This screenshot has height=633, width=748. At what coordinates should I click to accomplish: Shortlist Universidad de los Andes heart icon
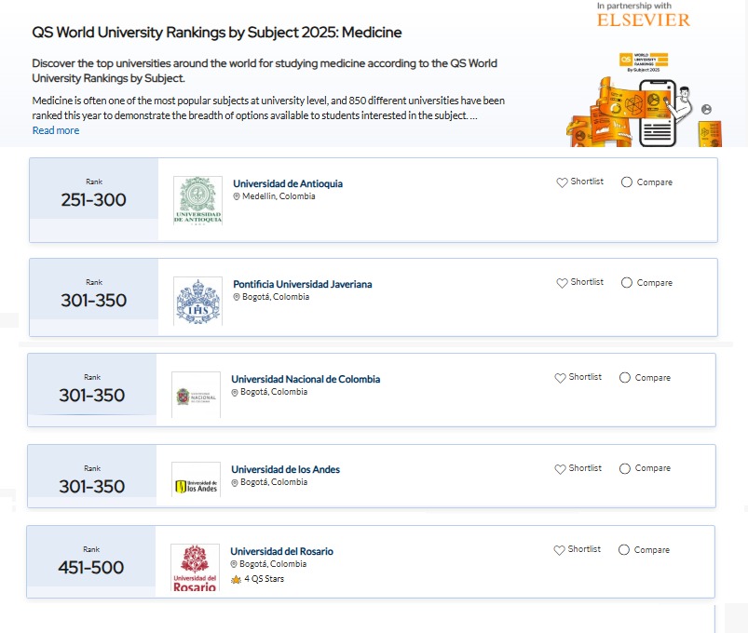point(560,468)
